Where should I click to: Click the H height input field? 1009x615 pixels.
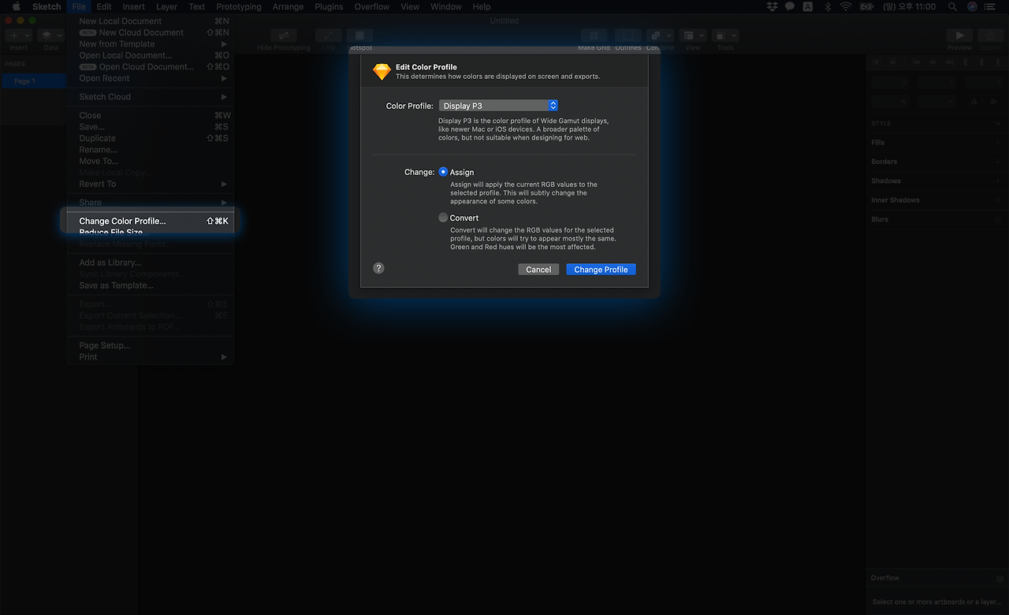pyautogui.click(x=936, y=102)
